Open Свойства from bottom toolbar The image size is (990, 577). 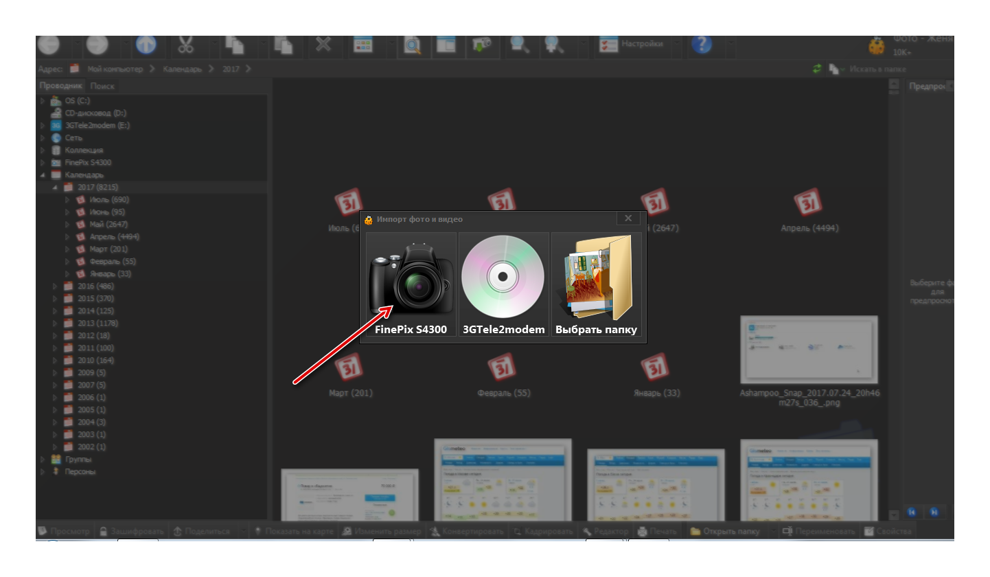click(x=888, y=532)
